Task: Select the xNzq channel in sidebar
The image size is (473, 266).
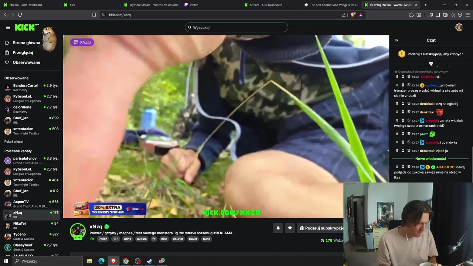Action: (31, 215)
